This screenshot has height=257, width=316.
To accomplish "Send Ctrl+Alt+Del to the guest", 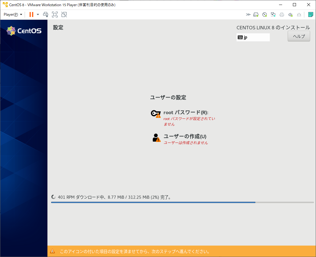I will [46, 15].
